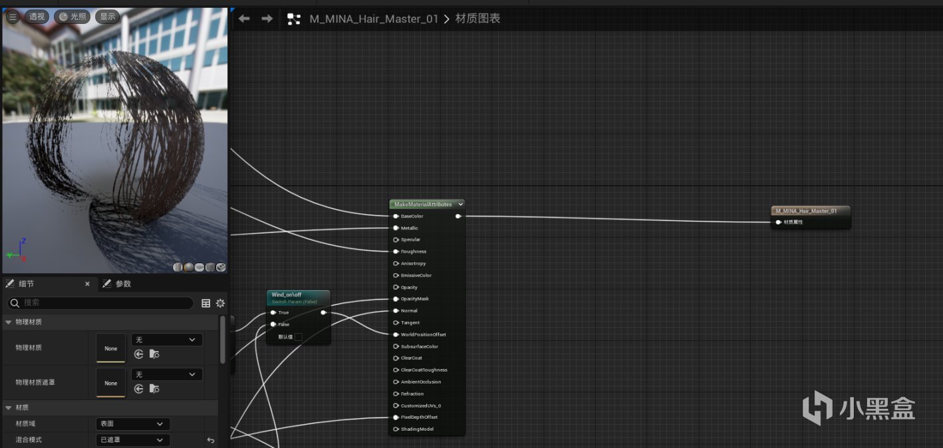Select the MakeMaterialAttributes node title
The image size is (943, 448).
[423, 205]
